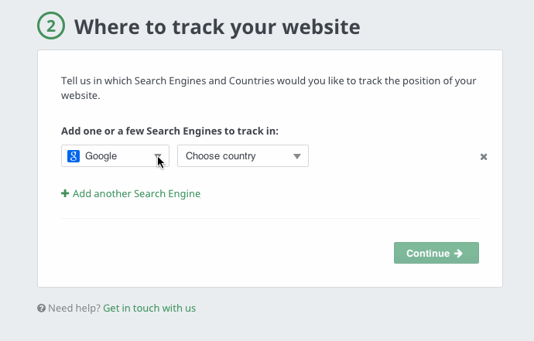Click the 'Need help?' text

[74, 309]
